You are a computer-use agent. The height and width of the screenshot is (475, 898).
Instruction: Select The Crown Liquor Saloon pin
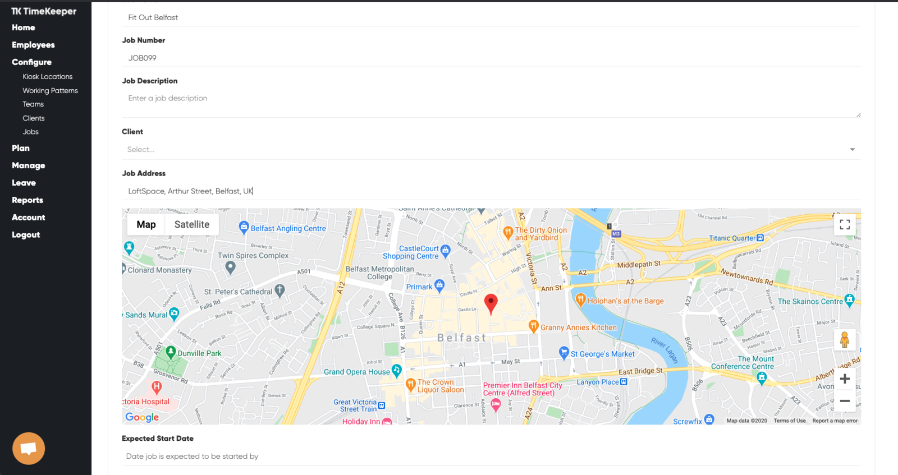coord(410,385)
